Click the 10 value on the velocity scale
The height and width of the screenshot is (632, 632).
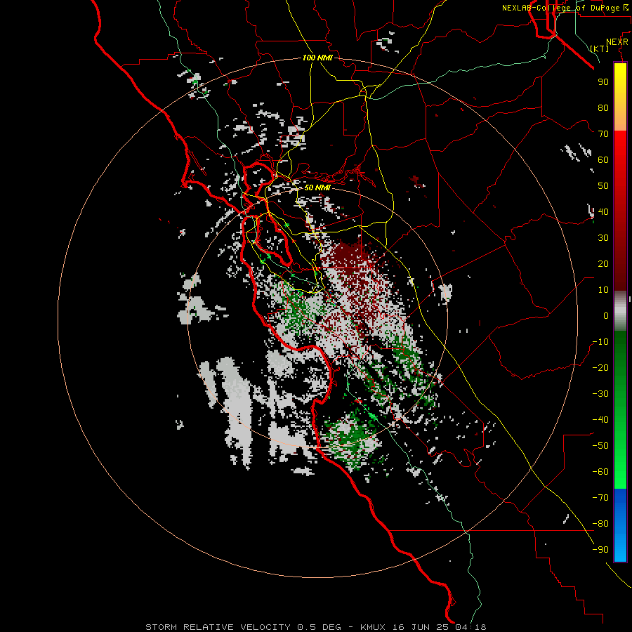[603, 290]
